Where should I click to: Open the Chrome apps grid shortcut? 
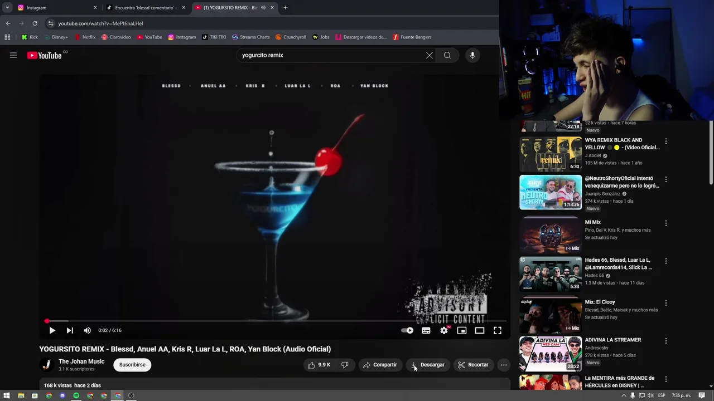(x=7, y=37)
